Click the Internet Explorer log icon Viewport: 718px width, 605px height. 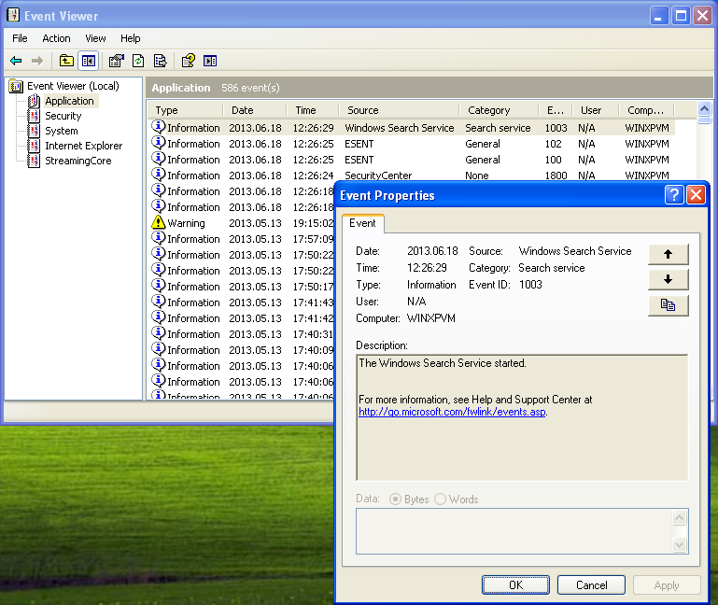pyautogui.click(x=34, y=146)
